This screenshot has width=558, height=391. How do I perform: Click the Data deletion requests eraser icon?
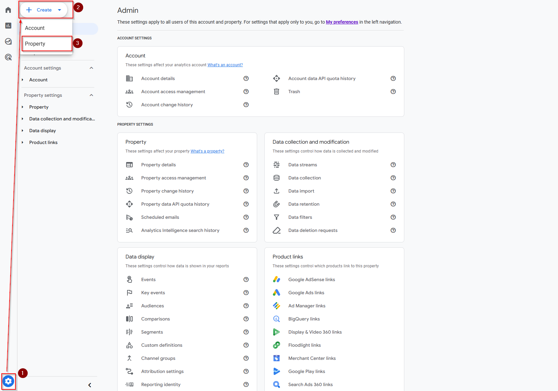click(x=277, y=230)
